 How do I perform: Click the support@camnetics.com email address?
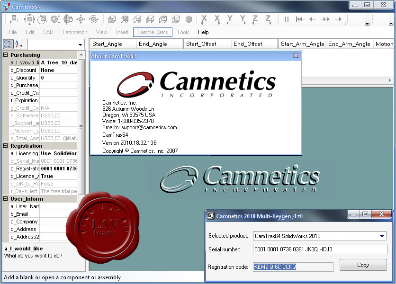(x=149, y=127)
